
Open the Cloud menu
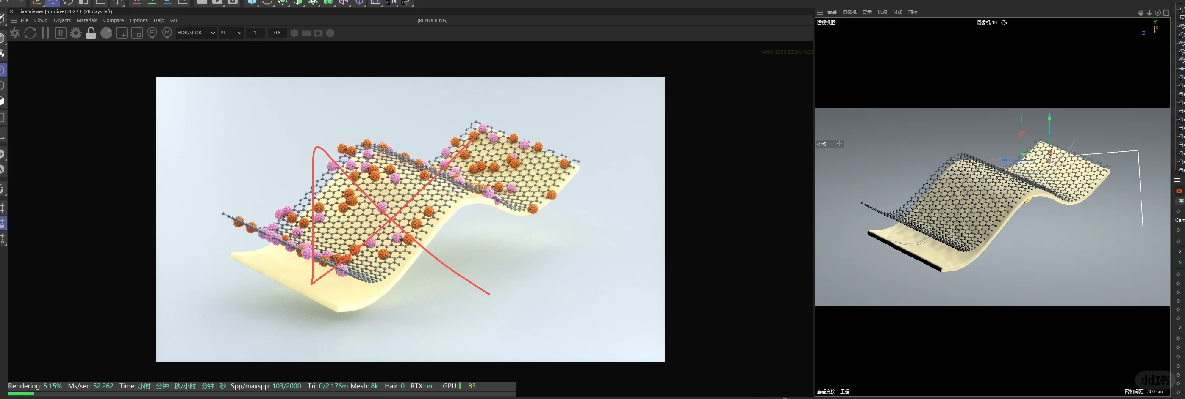(x=41, y=20)
